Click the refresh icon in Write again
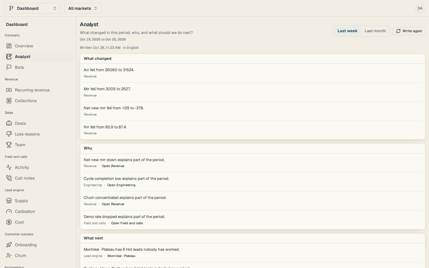The width and height of the screenshot is (429, 268). (398, 31)
